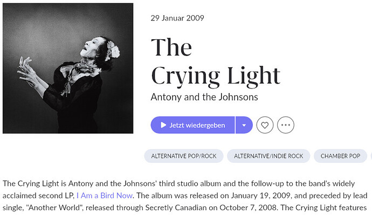Select the ALTERNATIVE POP/ROCK genre tag

(x=184, y=156)
